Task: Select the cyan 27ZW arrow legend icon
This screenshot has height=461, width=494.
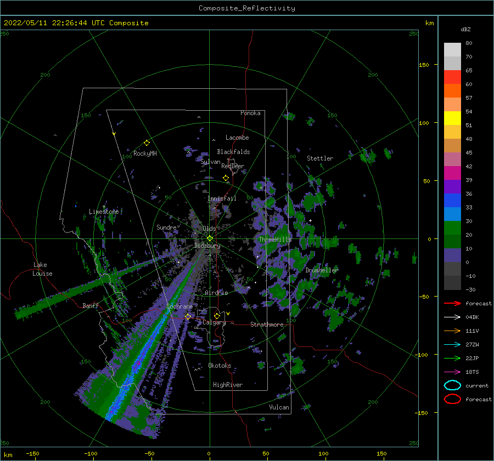Action: [452, 345]
